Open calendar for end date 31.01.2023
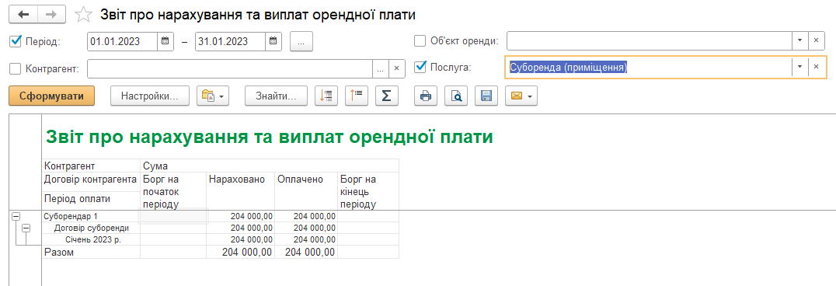 pyautogui.click(x=273, y=41)
